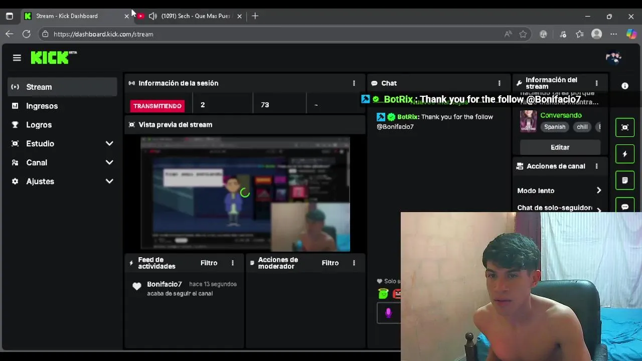642x361 pixels.
Task: Open Acciones de moderador three-dot menu
Action: [x=354, y=263]
